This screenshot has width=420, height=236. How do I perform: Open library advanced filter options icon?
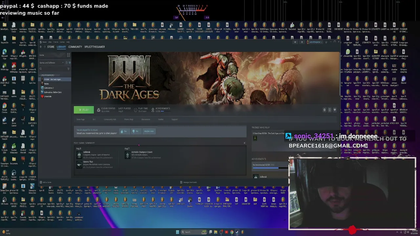pos(68,69)
